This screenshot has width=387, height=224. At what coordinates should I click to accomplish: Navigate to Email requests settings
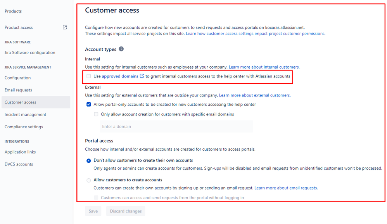(18, 90)
